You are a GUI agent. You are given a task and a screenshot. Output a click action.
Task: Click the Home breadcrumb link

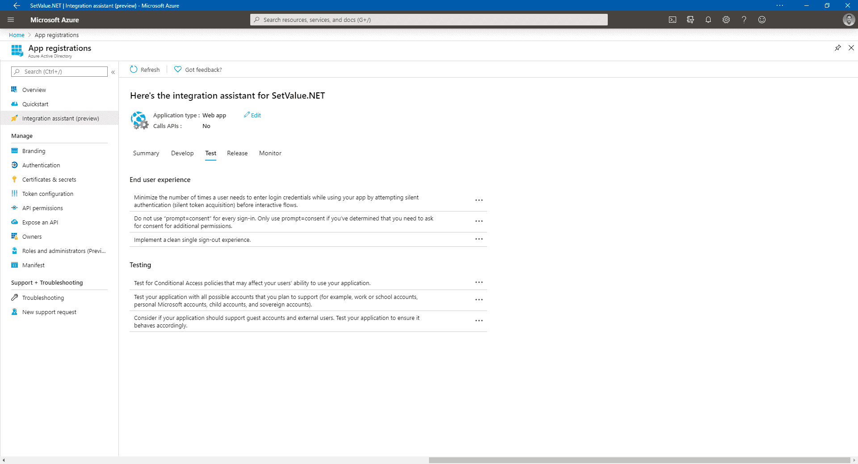point(17,35)
